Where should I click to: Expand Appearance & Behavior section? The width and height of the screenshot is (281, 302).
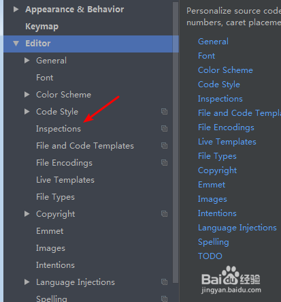[x=16, y=10]
